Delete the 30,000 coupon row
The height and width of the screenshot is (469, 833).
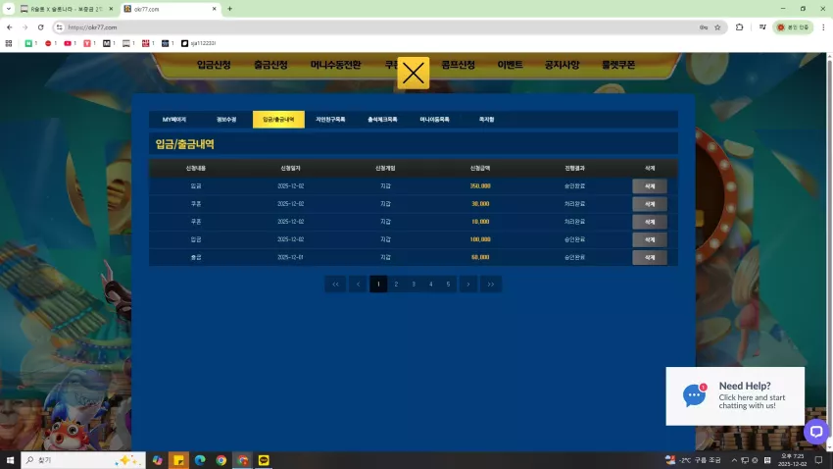pyautogui.click(x=649, y=204)
